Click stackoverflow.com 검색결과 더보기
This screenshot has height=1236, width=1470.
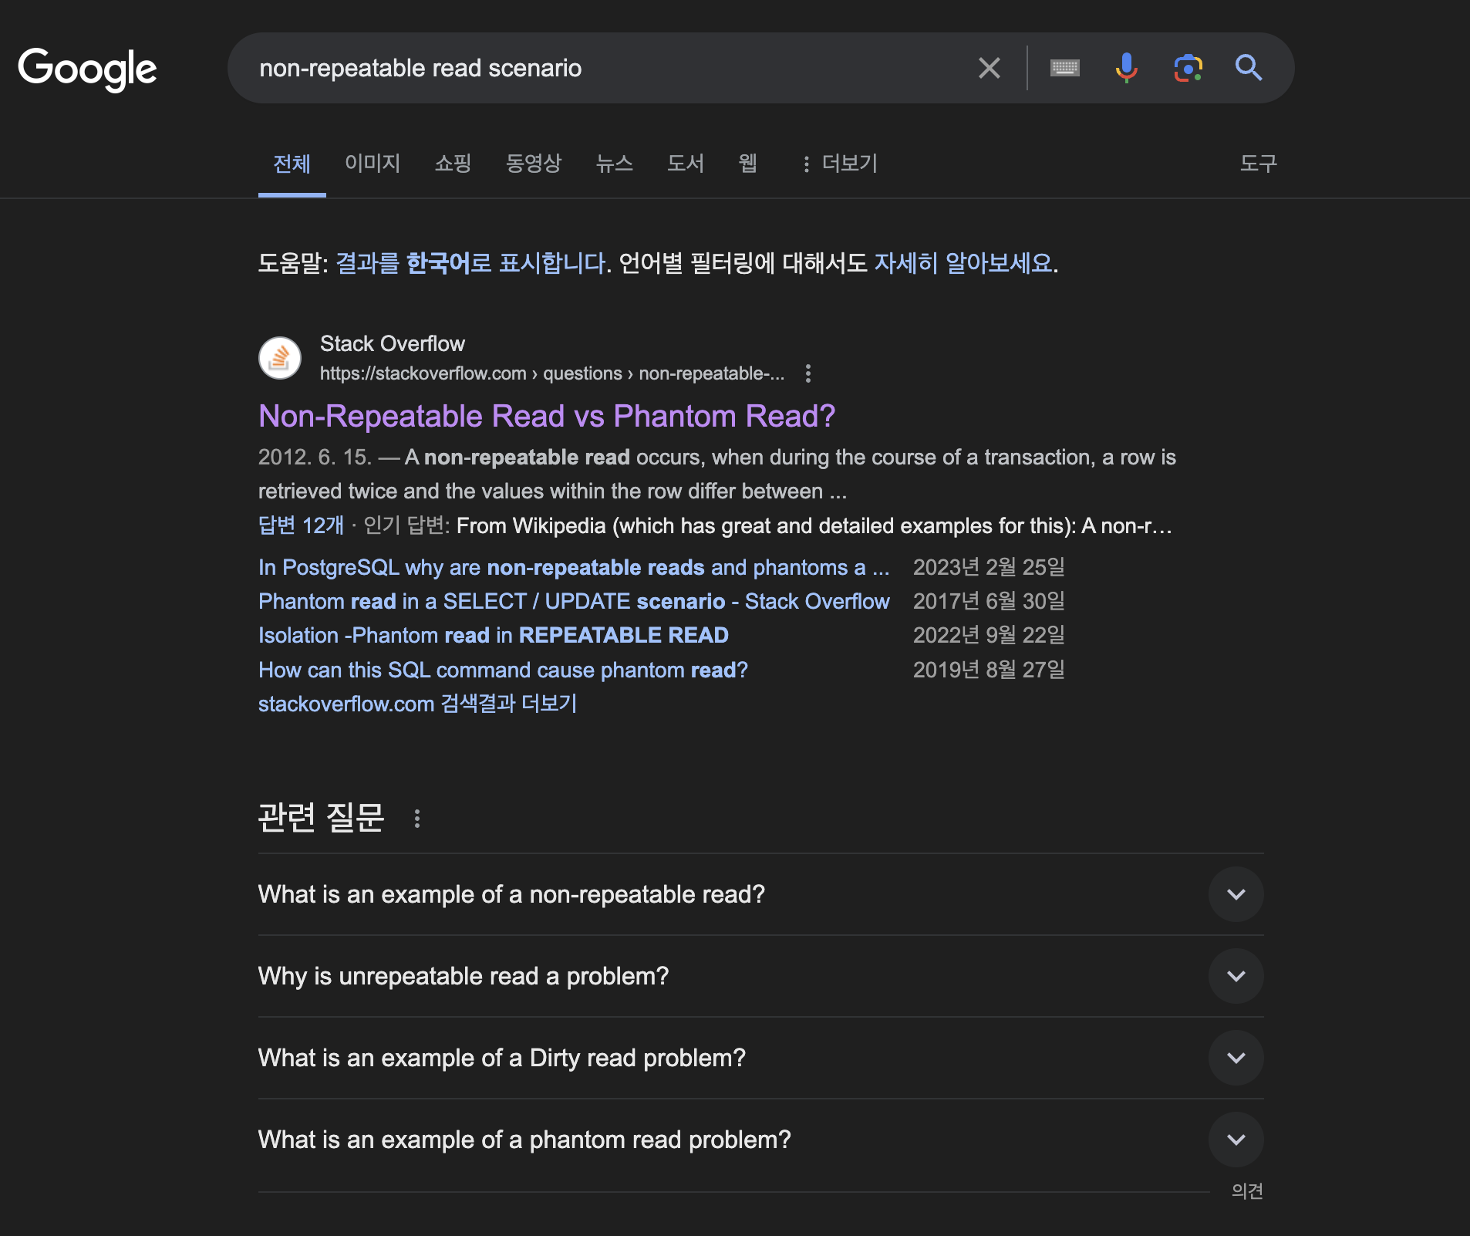coord(417,704)
